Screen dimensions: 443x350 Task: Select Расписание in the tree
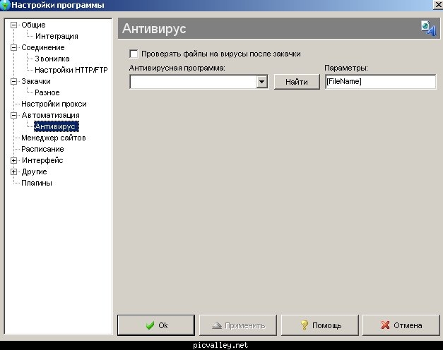coord(42,149)
